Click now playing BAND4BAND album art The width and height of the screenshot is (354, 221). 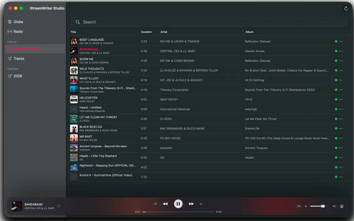(x=17, y=206)
